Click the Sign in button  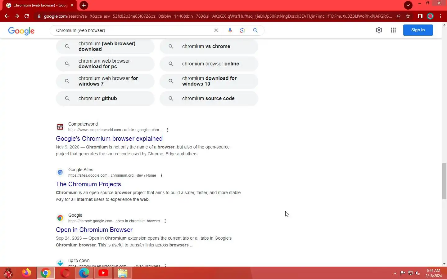pos(418,30)
